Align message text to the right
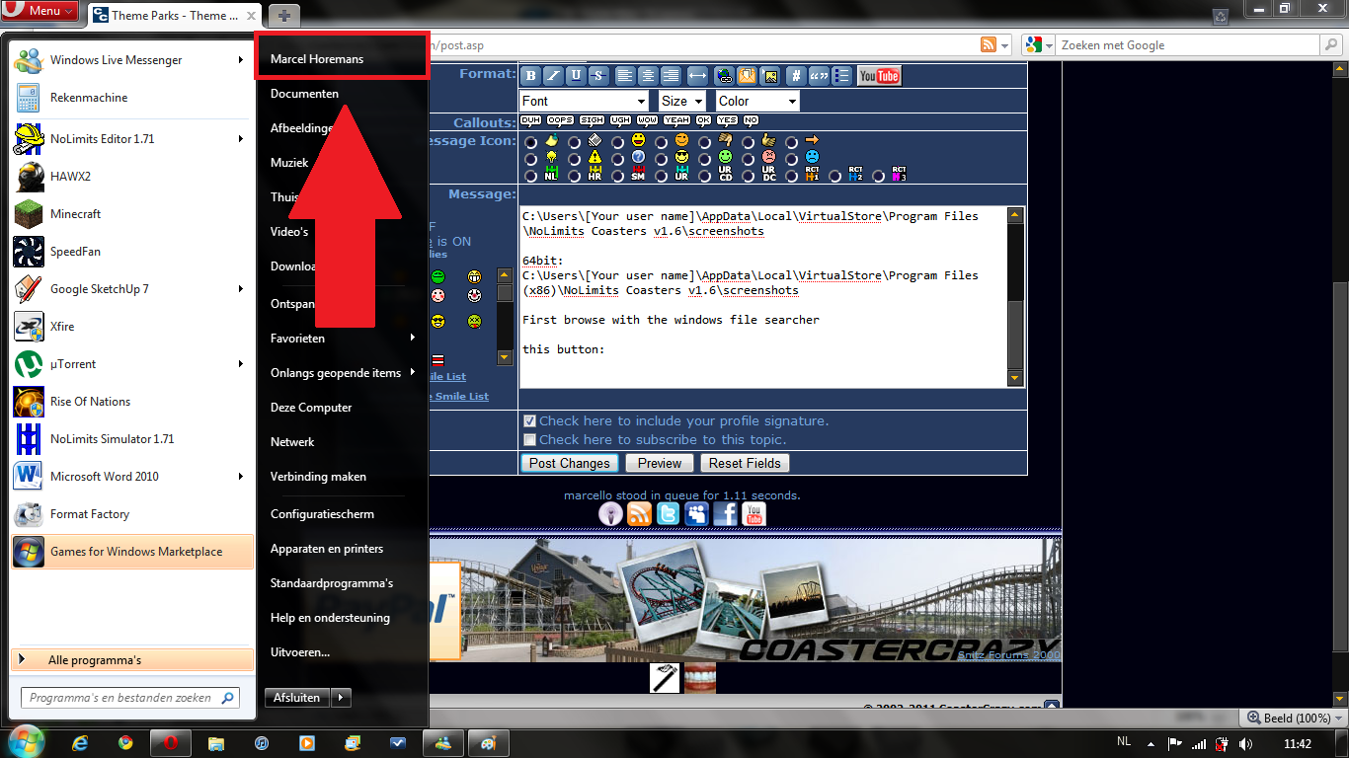The image size is (1349, 758). coord(671,76)
